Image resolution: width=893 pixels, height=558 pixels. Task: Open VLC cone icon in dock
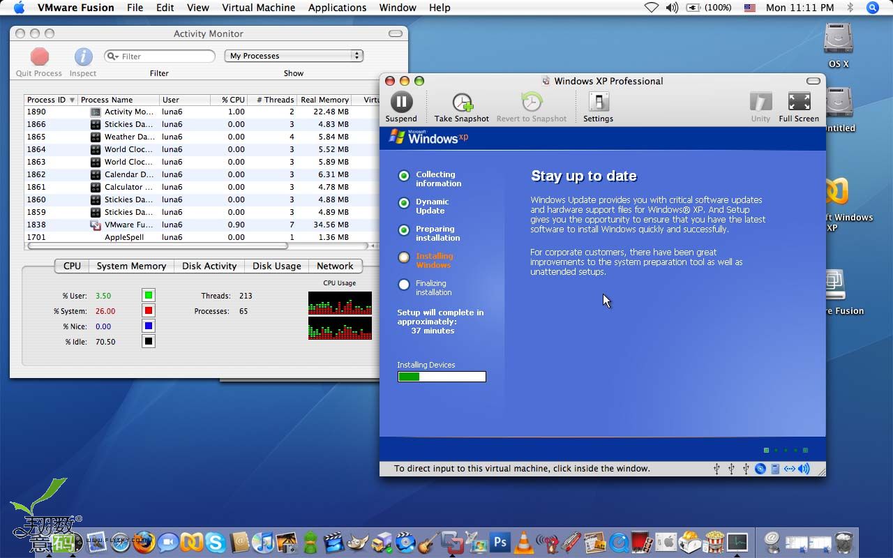(x=523, y=542)
